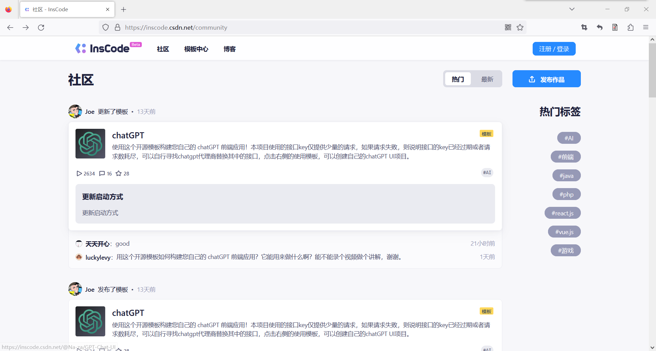This screenshot has width=656, height=351.
Task: Open the 博客 nav menu item
Action: [x=230, y=49]
